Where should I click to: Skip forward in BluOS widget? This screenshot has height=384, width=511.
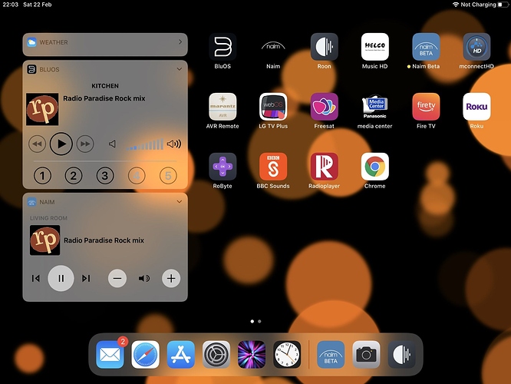point(85,144)
